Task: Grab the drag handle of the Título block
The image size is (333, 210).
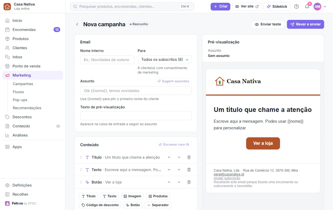Action: 81,157
